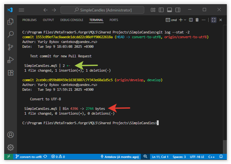
Task: Open the Manage settings gear
Action: [11, 147]
